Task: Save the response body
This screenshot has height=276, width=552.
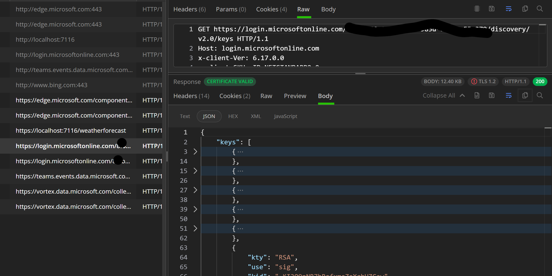Action: click(492, 96)
